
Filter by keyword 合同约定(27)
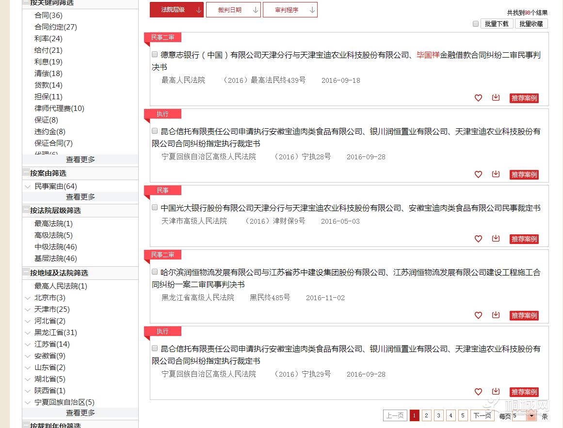[x=55, y=27]
